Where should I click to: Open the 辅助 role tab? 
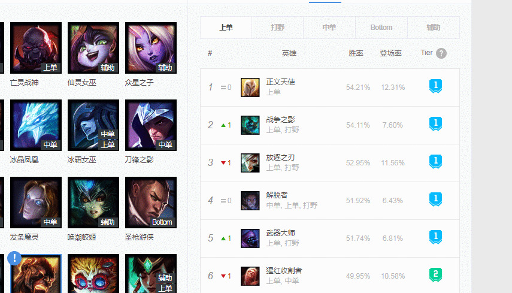tap(434, 28)
